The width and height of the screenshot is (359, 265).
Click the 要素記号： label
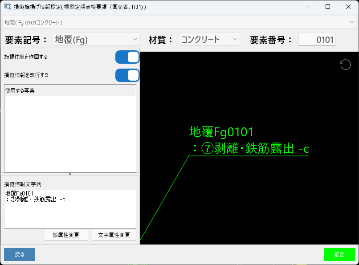click(26, 40)
